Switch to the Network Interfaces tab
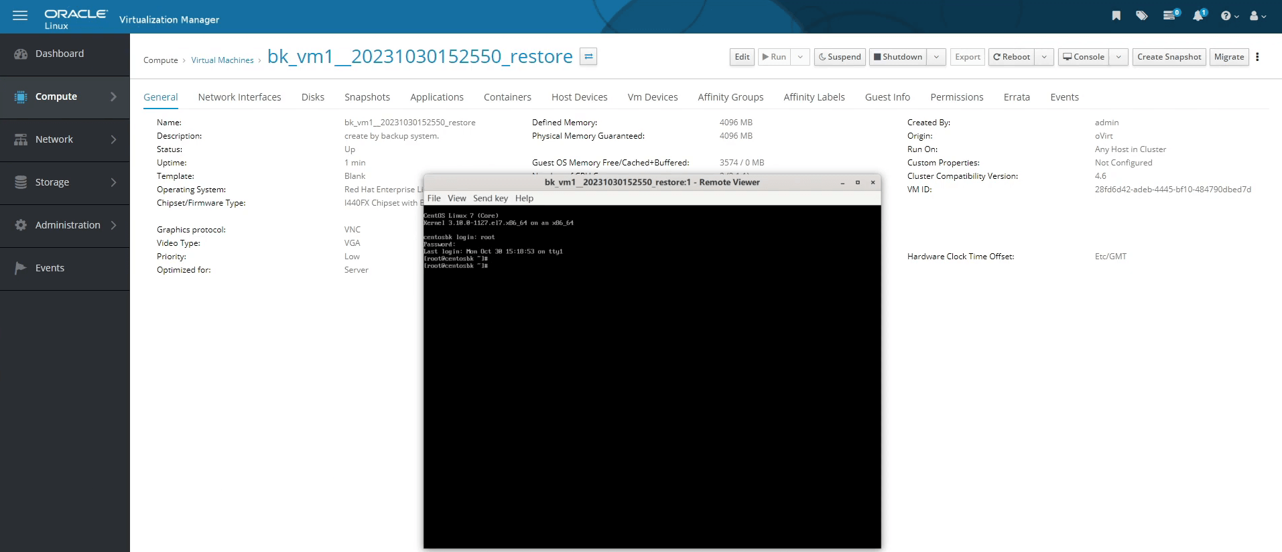 (x=239, y=97)
